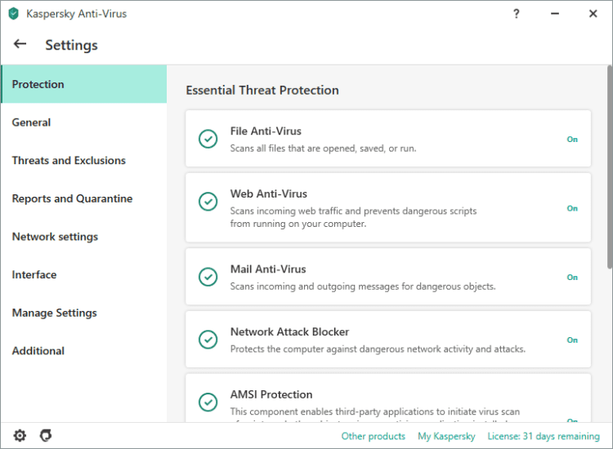Go to Reports and Quarantine section
Image resolution: width=613 pixels, height=449 pixels.
72,198
